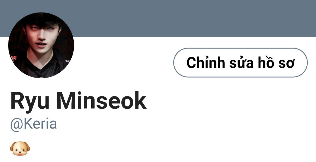Tap the word Minseok in the name
The image size is (316, 162).
point(101,100)
